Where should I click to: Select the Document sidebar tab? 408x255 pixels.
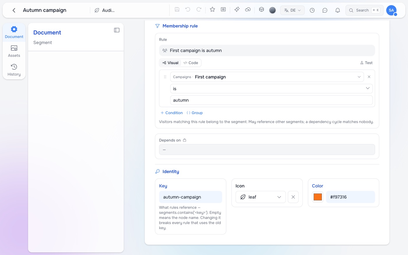(x=14, y=32)
